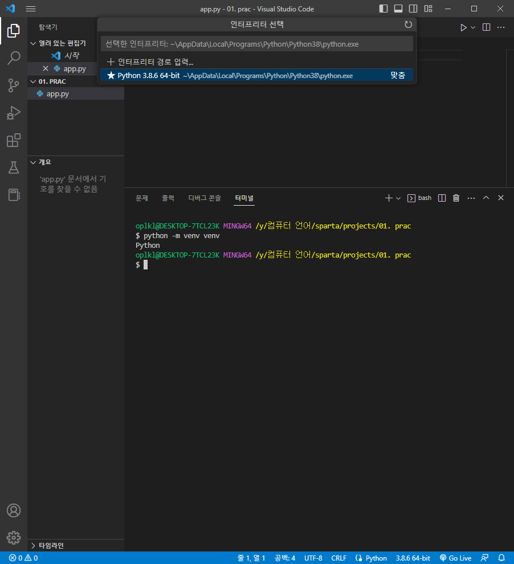Open the Customize Layout button
The height and width of the screenshot is (564, 514).
pyautogui.click(x=428, y=9)
